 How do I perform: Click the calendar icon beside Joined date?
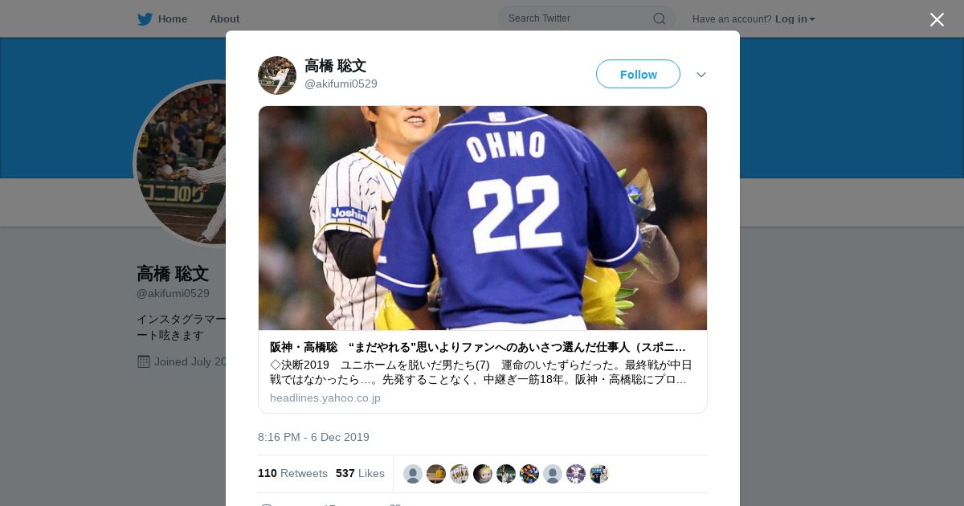[144, 361]
